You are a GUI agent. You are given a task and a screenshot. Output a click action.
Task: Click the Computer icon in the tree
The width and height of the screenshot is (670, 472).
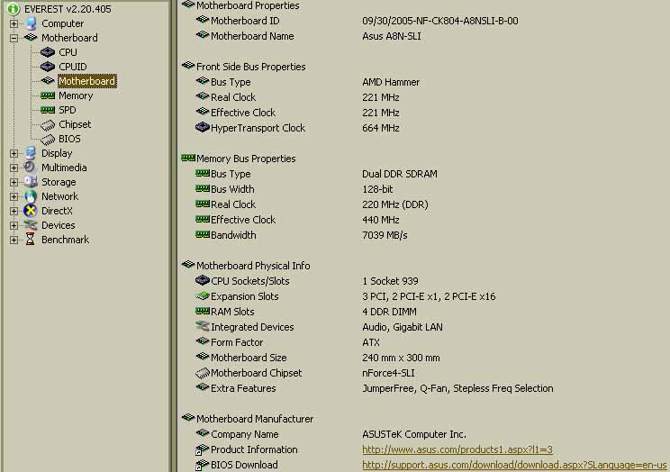tap(32, 23)
